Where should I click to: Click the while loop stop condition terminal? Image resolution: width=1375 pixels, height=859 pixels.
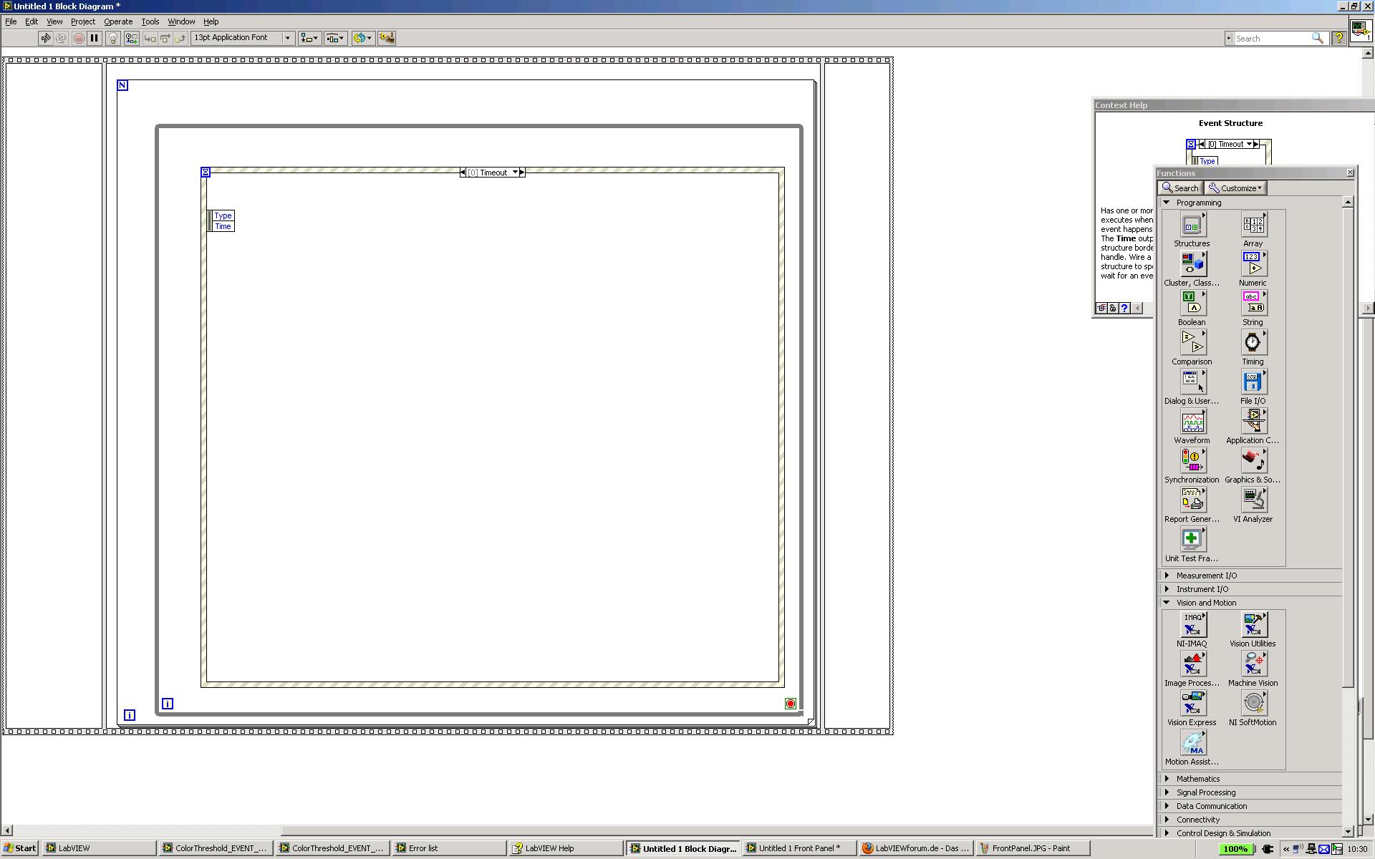[790, 704]
